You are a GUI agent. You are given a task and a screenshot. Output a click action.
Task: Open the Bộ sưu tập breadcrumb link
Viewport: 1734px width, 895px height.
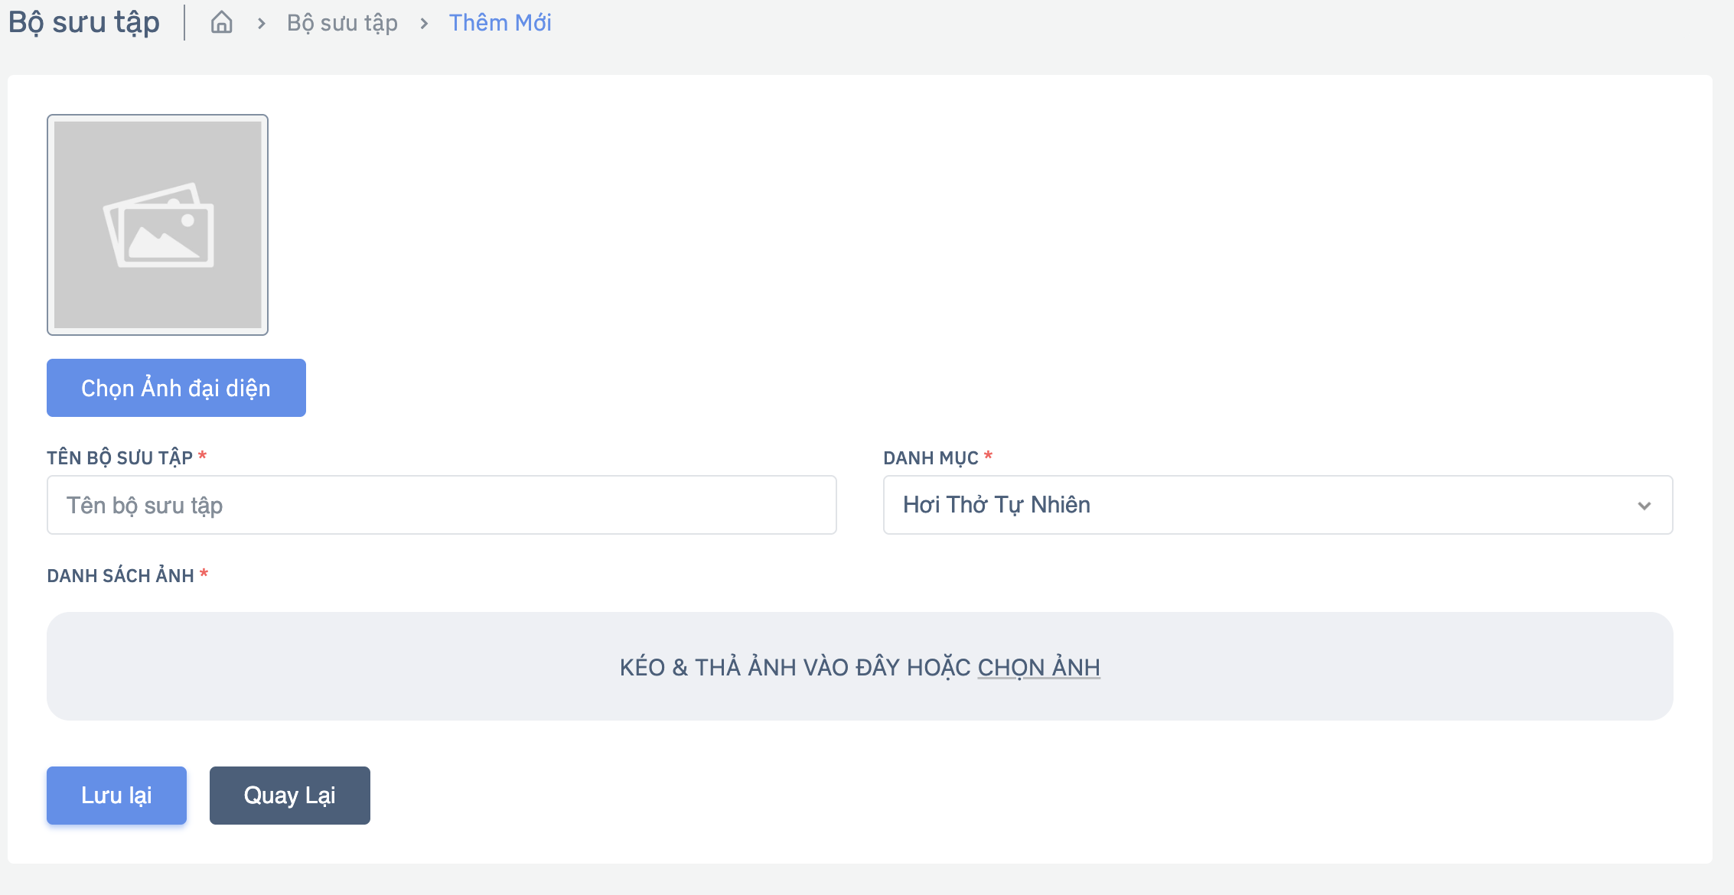tap(342, 23)
